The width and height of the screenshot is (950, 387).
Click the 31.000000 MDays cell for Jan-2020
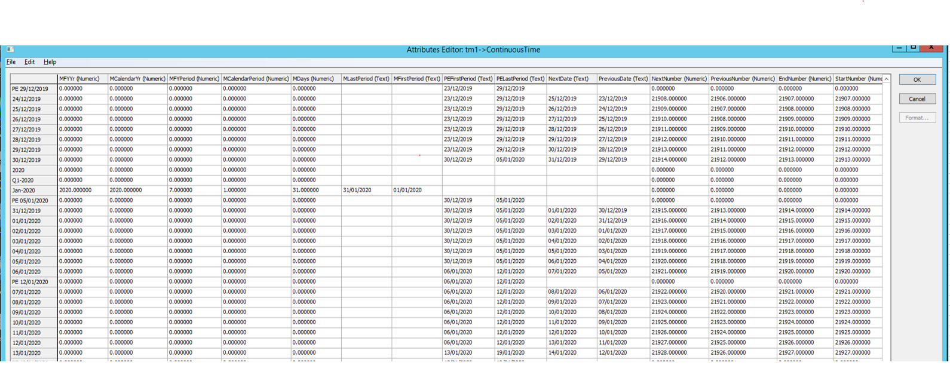pyautogui.click(x=316, y=190)
